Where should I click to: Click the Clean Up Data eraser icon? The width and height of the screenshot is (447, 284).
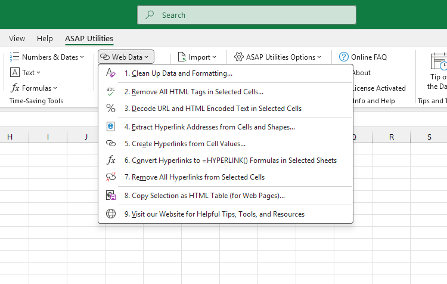point(110,73)
